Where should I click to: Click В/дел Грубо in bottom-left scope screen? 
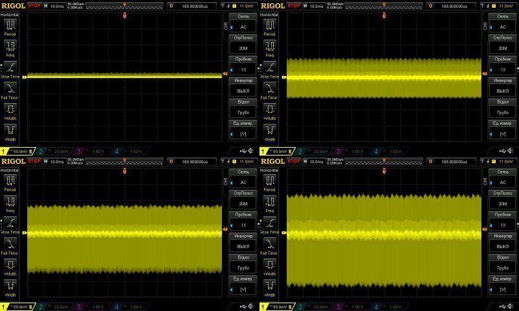243,264
